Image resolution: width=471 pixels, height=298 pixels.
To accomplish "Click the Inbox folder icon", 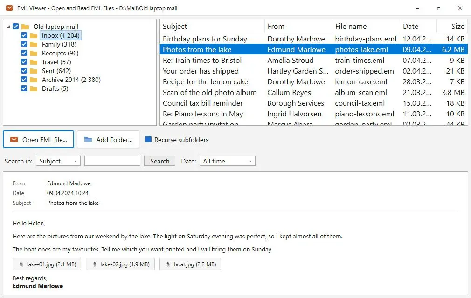I will pos(34,36).
